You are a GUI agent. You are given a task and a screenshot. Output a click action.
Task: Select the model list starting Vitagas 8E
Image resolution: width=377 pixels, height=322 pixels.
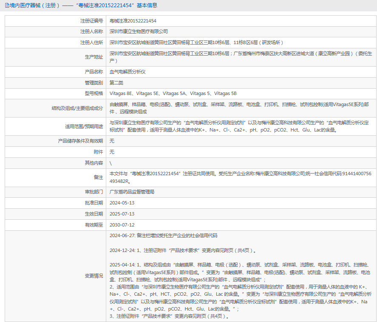click(173, 93)
